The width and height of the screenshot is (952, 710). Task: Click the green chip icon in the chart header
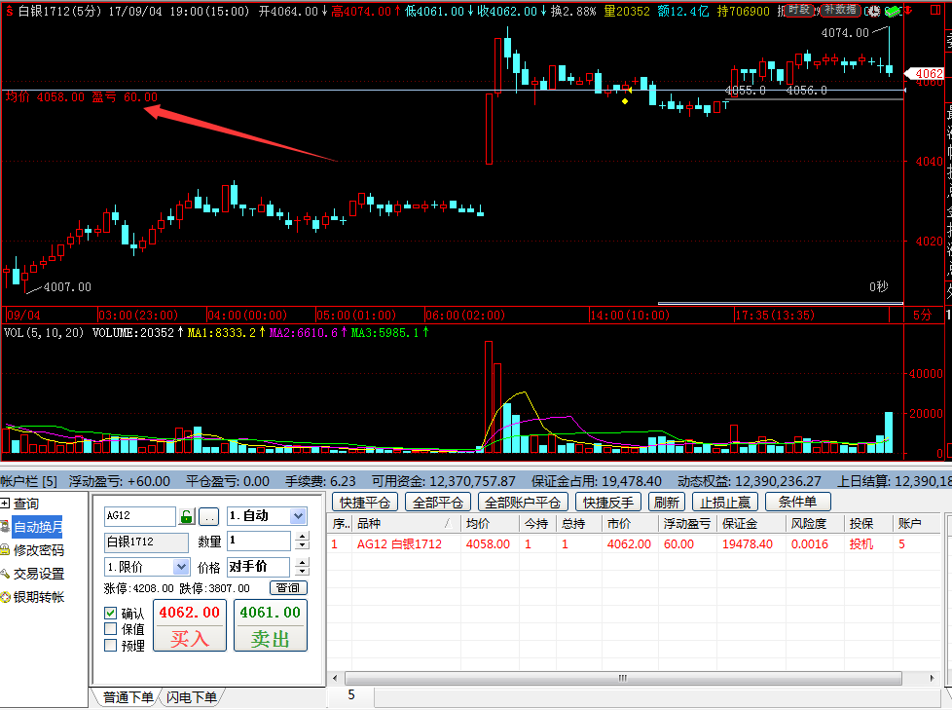click(893, 11)
